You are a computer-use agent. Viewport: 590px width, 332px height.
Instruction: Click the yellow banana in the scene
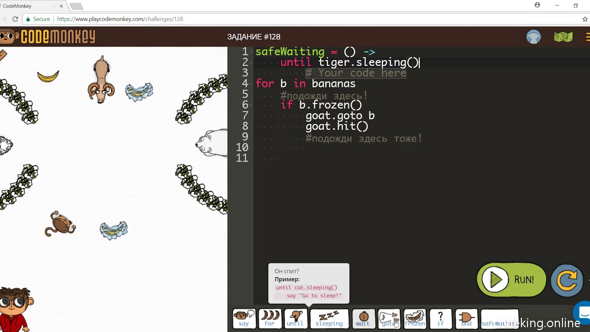[x=48, y=76]
